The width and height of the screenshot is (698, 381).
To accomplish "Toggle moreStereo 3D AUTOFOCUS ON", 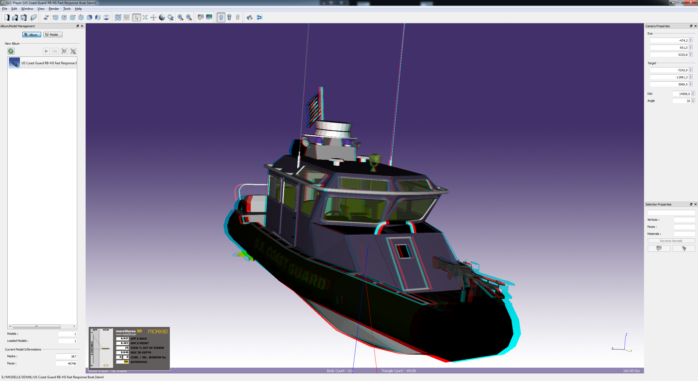I will pyautogui.click(x=122, y=362).
